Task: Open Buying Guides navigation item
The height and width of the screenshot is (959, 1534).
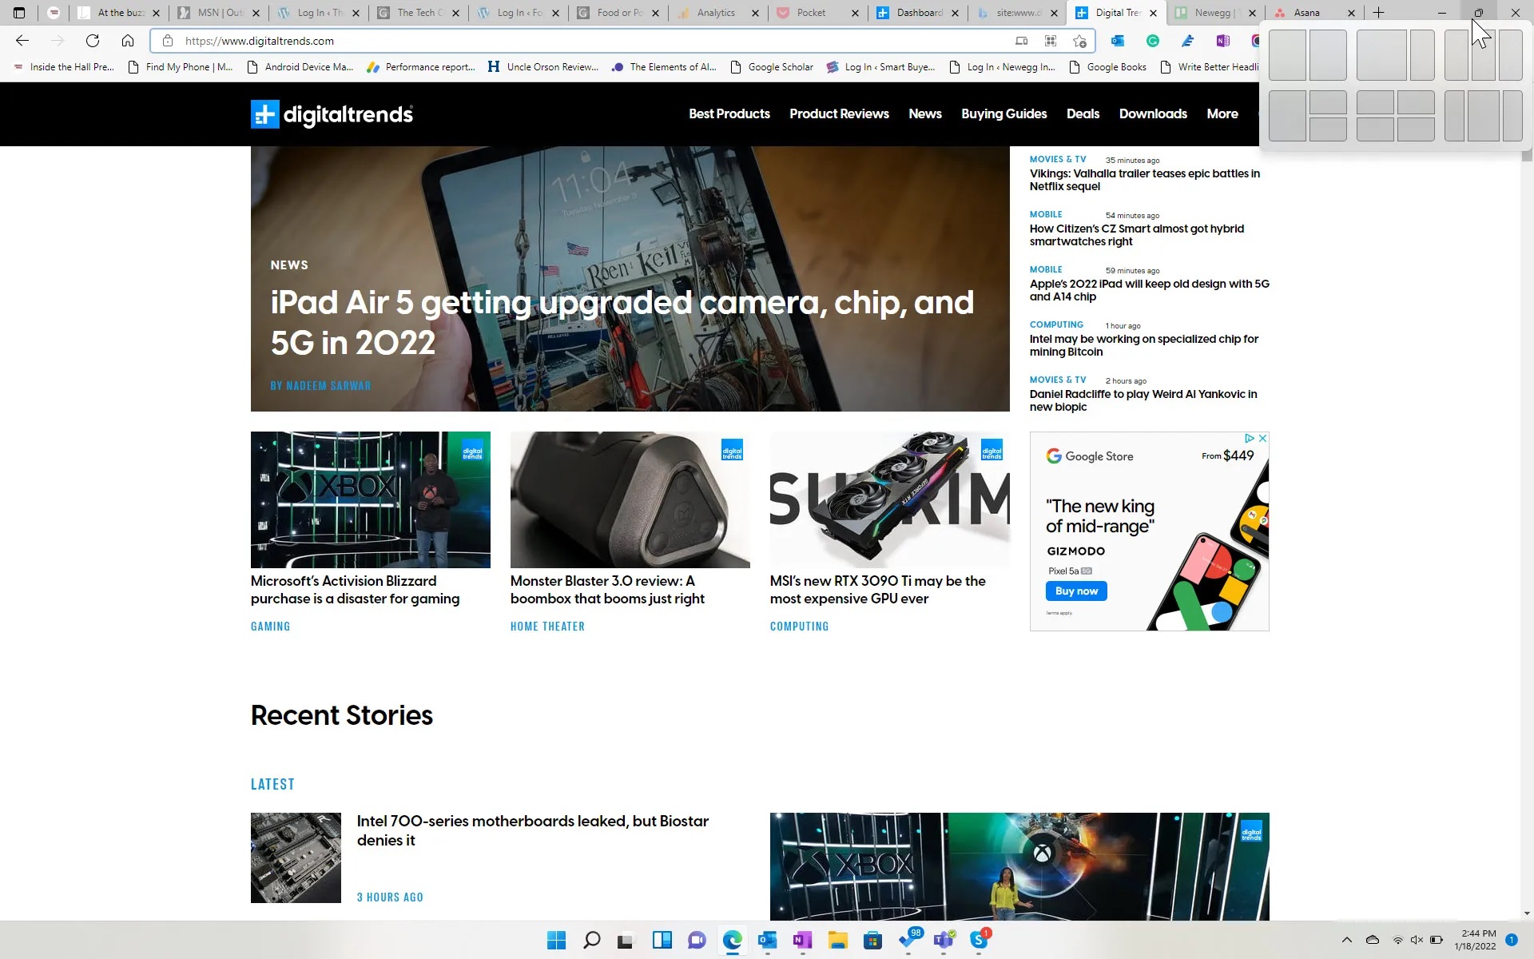Action: (x=1004, y=113)
